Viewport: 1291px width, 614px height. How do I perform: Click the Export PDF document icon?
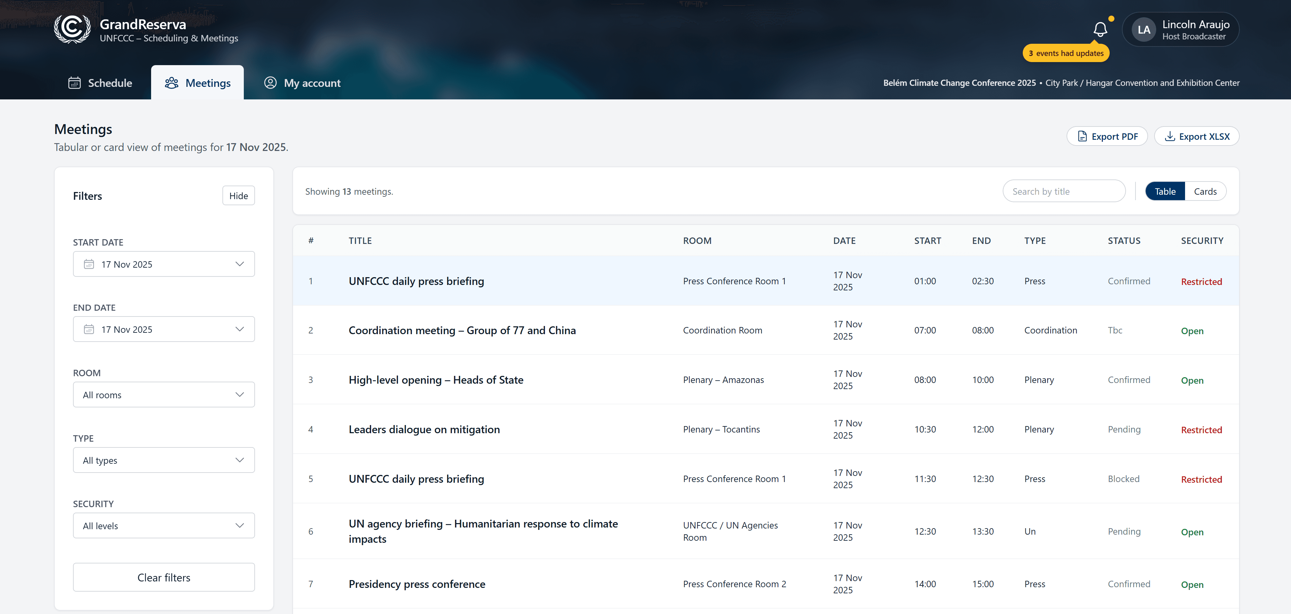(x=1082, y=136)
